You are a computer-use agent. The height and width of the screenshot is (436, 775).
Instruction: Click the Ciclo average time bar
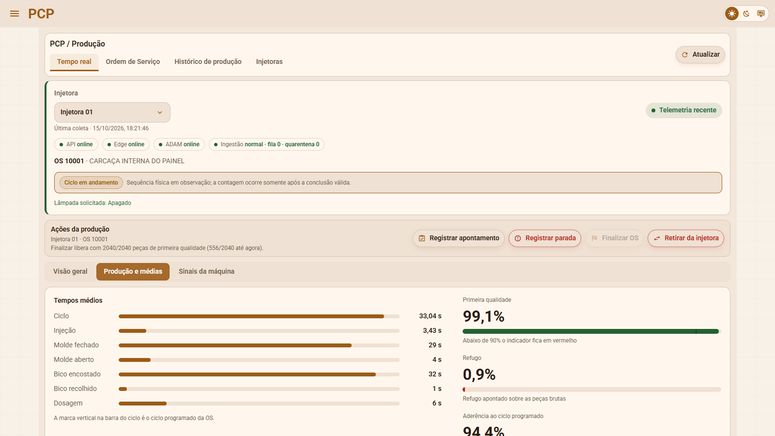click(x=259, y=316)
